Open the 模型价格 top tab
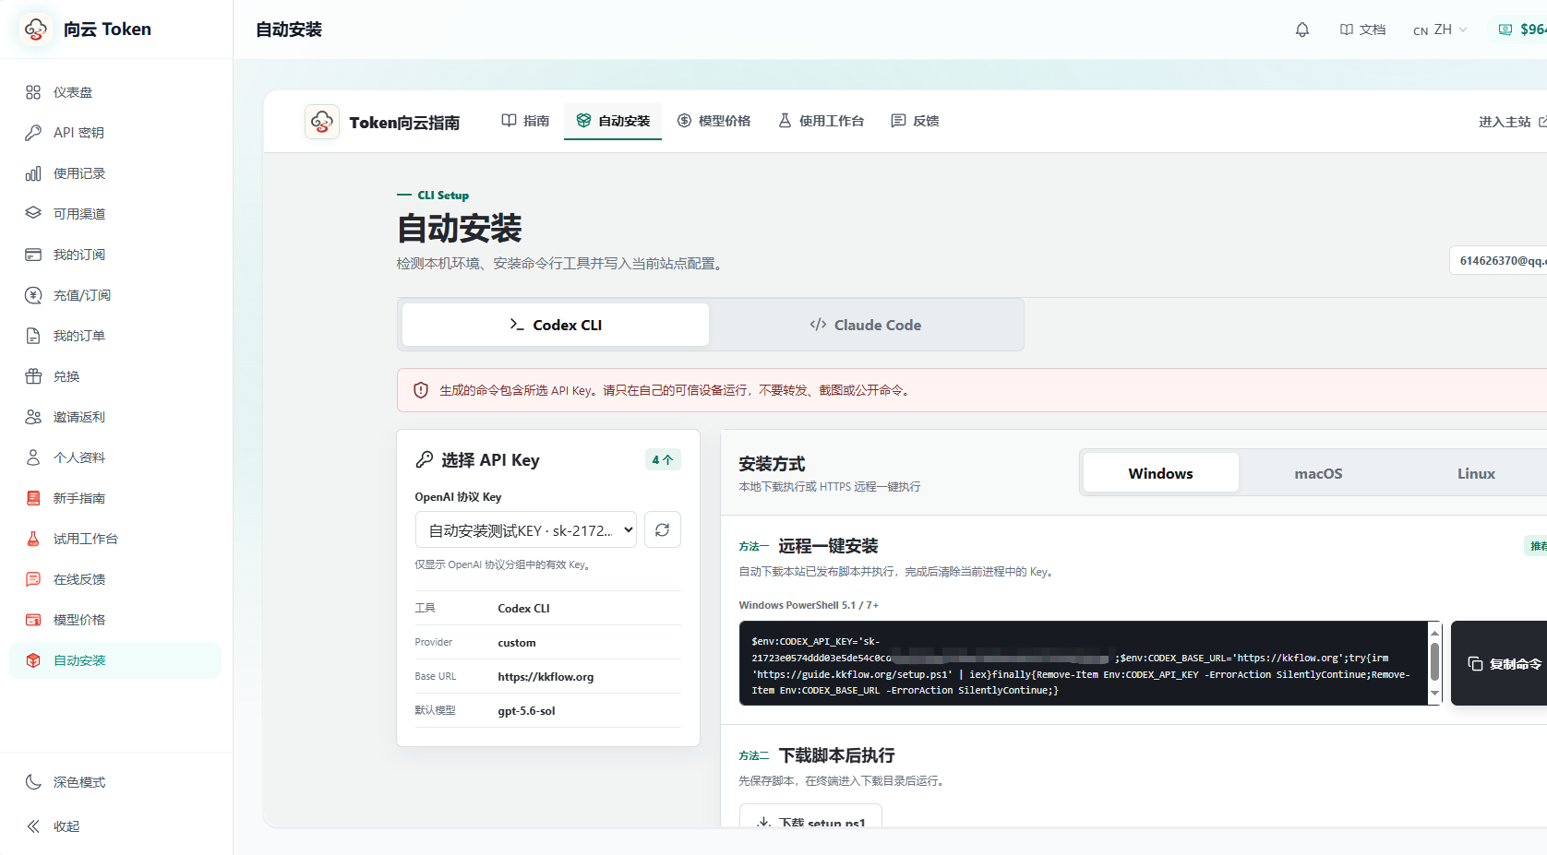Viewport: 1547px width, 855px height. pyautogui.click(x=714, y=121)
